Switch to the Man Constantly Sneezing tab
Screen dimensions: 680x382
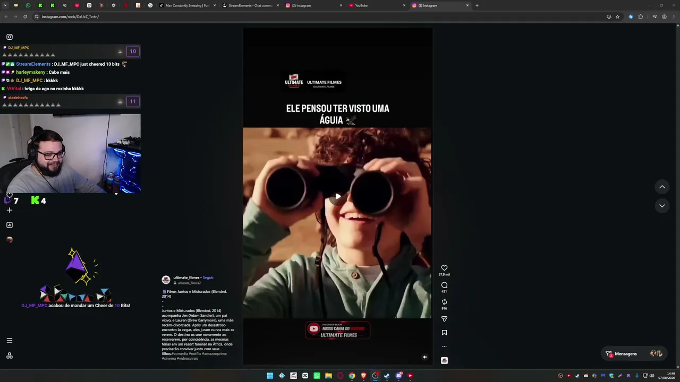187,5
